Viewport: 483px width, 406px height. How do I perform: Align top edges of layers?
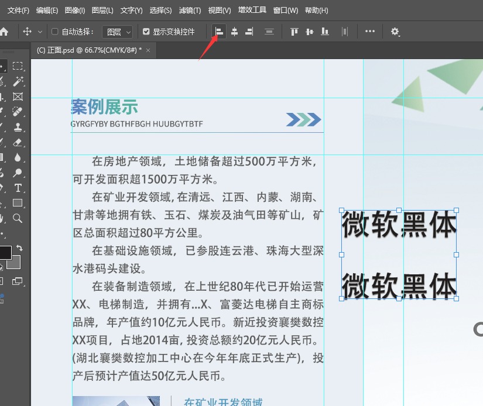294,32
